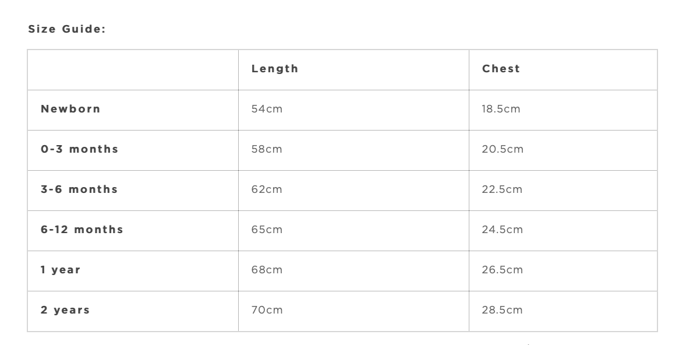Click the Size Guide heading
Viewport: 679px width, 345px height.
[66, 30]
